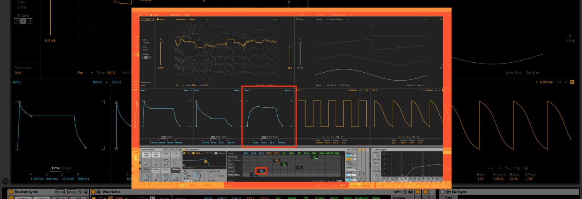This screenshot has width=582, height=199.
Task: Click Filter 1 Freq Env 2 cell 25
Action: [254, 174]
